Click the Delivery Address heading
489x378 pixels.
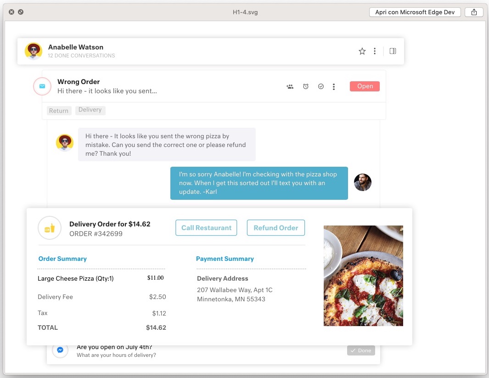point(222,278)
